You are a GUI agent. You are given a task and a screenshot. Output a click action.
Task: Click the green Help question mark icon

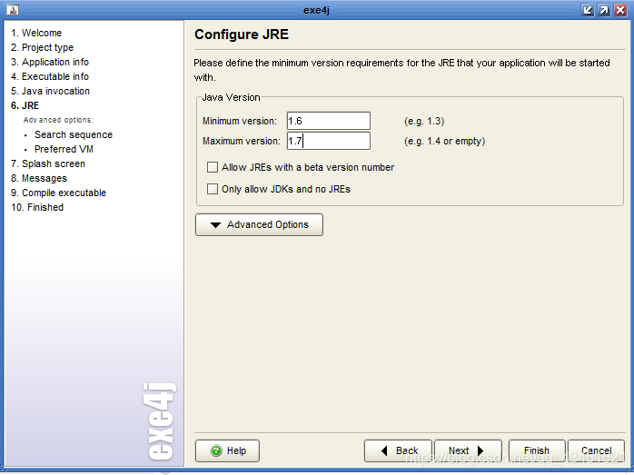tap(216, 450)
